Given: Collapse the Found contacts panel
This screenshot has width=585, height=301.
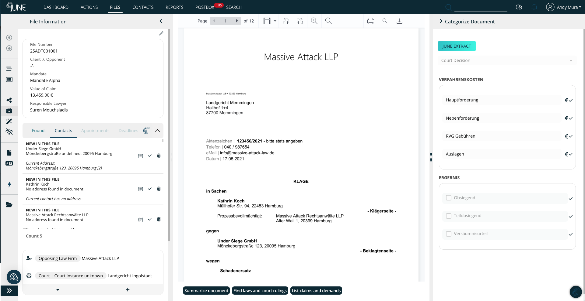Looking at the screenshot, I should [157, 131].
